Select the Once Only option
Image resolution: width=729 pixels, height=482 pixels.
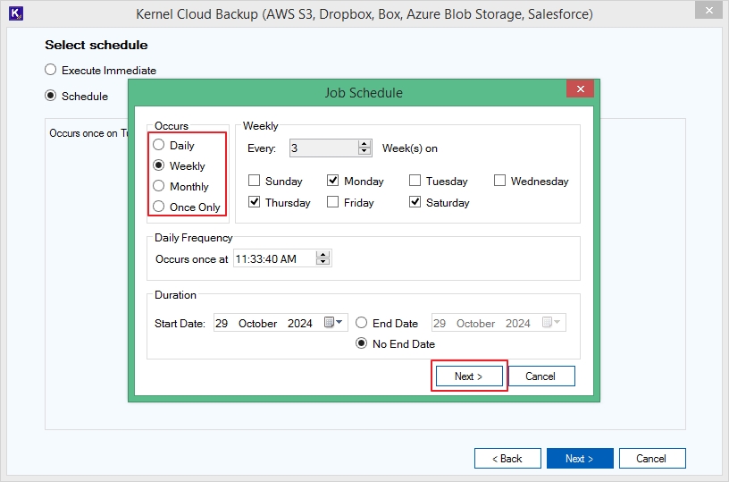[158, 206]
